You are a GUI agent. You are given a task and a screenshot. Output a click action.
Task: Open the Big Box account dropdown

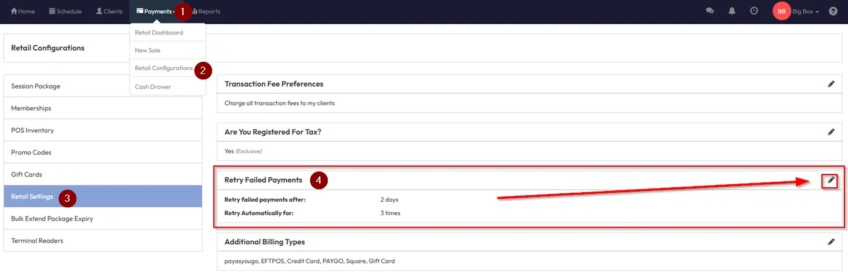coord(806,12)
